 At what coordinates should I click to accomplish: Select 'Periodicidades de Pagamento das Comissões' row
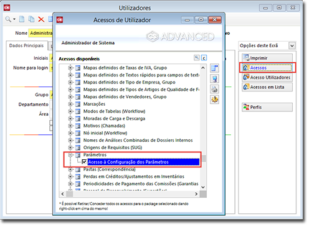[141, 184]
